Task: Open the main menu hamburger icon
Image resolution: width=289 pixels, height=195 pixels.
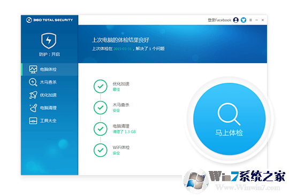Action: click(x=250, y=20)
